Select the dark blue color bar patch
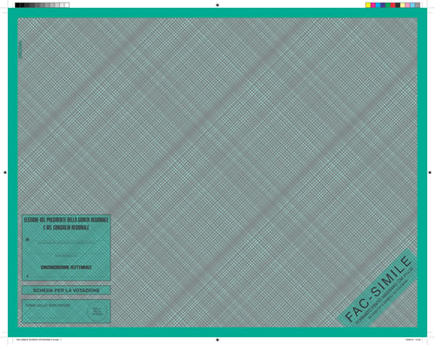Image resolution: width=435 pixels, height=345 pixels. pyautogui.click(x=383, y=5)
